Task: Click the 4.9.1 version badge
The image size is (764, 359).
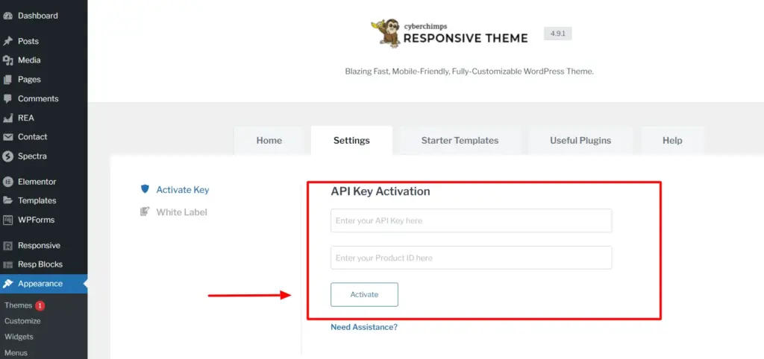Action: [x=558, y=34]
